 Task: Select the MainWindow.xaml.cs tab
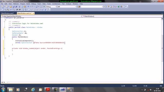point(25,13)
